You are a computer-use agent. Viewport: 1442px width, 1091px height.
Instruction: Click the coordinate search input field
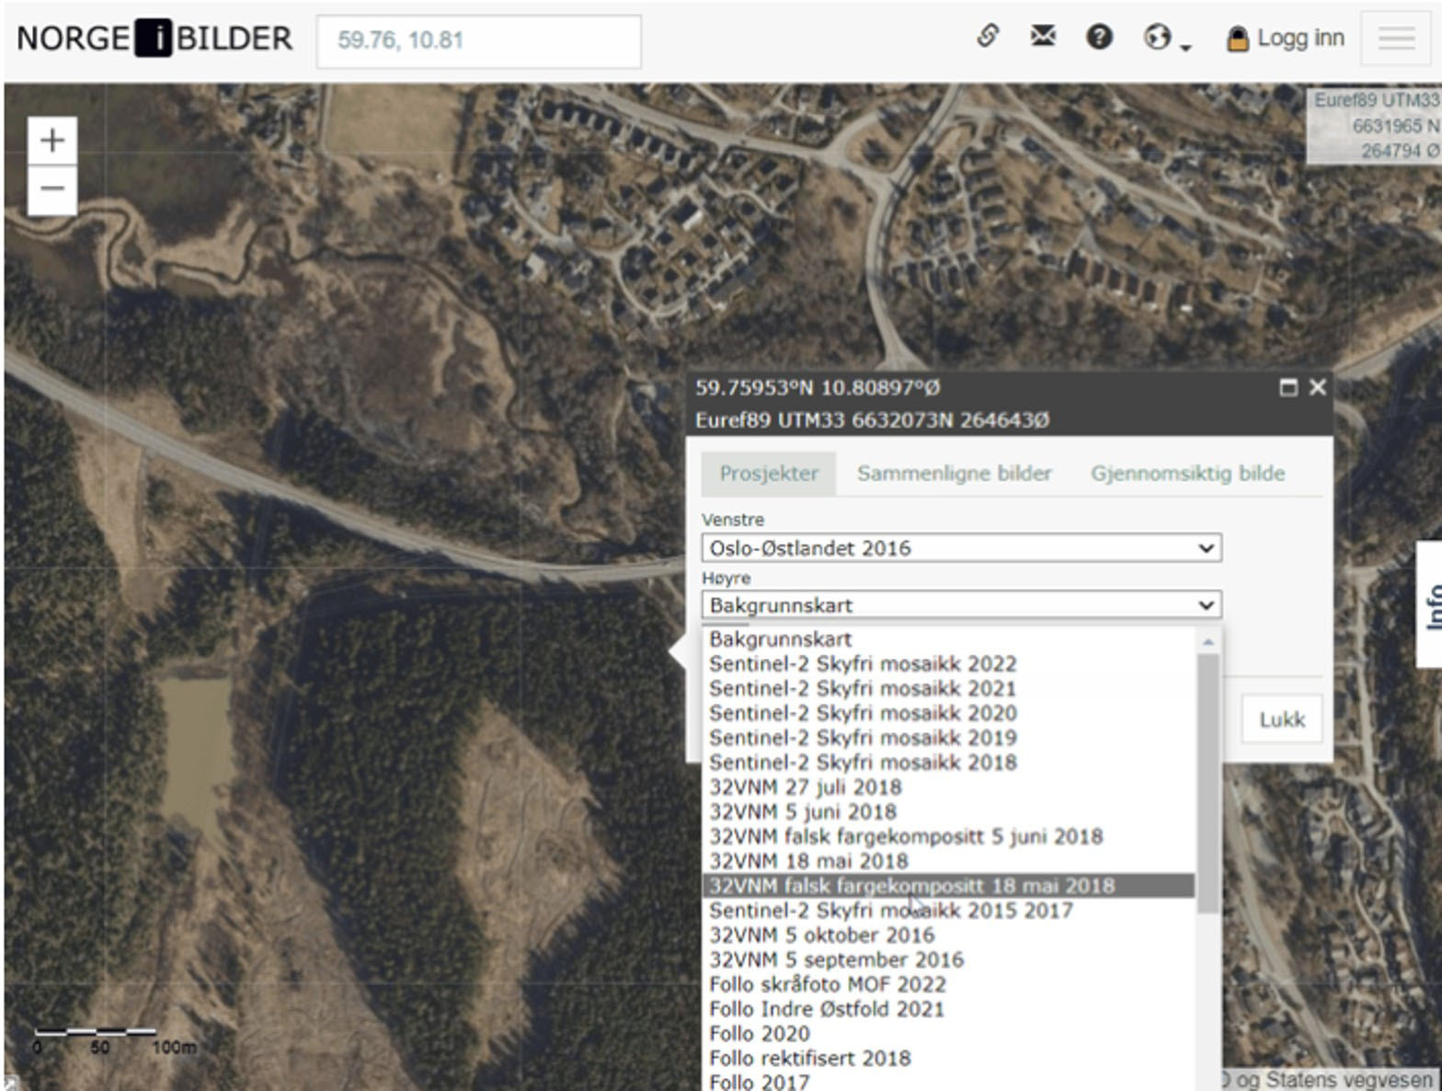click(478, 40)
